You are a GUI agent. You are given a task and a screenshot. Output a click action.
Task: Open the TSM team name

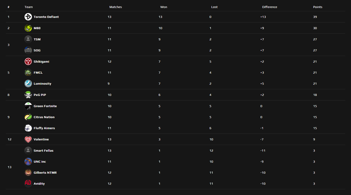click(x=37, y=39)
